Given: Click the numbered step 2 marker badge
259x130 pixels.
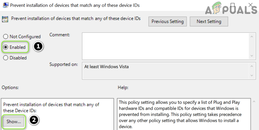Looking at the screenshot, I should 34,120.
